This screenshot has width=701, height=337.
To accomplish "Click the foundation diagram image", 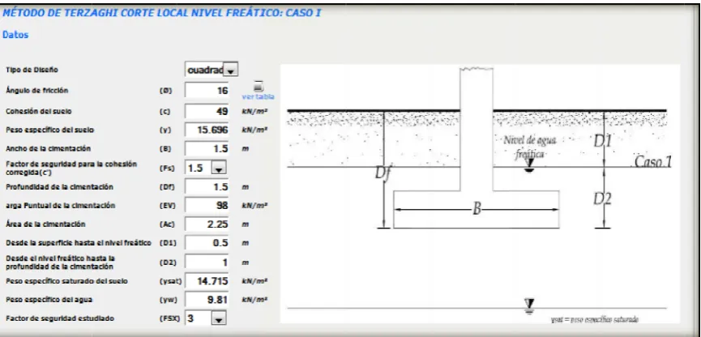I will click(x=480, y=194).
